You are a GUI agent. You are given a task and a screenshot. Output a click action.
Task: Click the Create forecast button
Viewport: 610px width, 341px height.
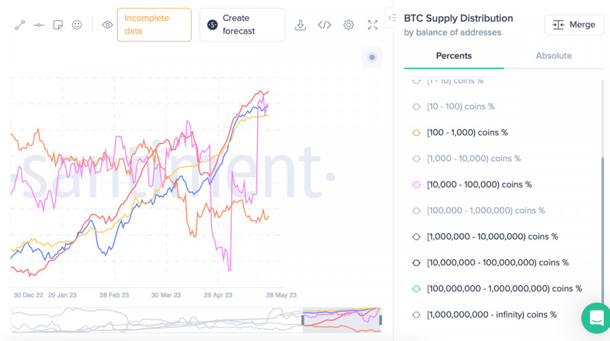click(242, 25)
